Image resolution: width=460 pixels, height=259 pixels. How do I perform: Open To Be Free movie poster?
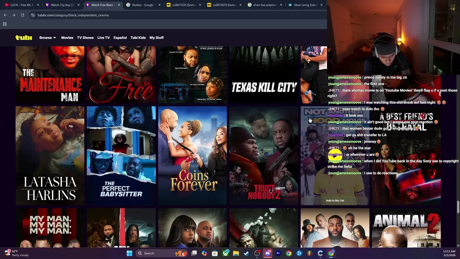pyautogui.click(x=121, y=75)
